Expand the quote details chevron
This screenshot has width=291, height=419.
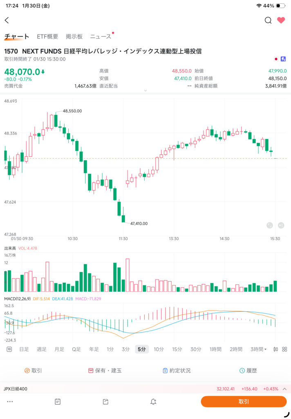click(145, 90)
